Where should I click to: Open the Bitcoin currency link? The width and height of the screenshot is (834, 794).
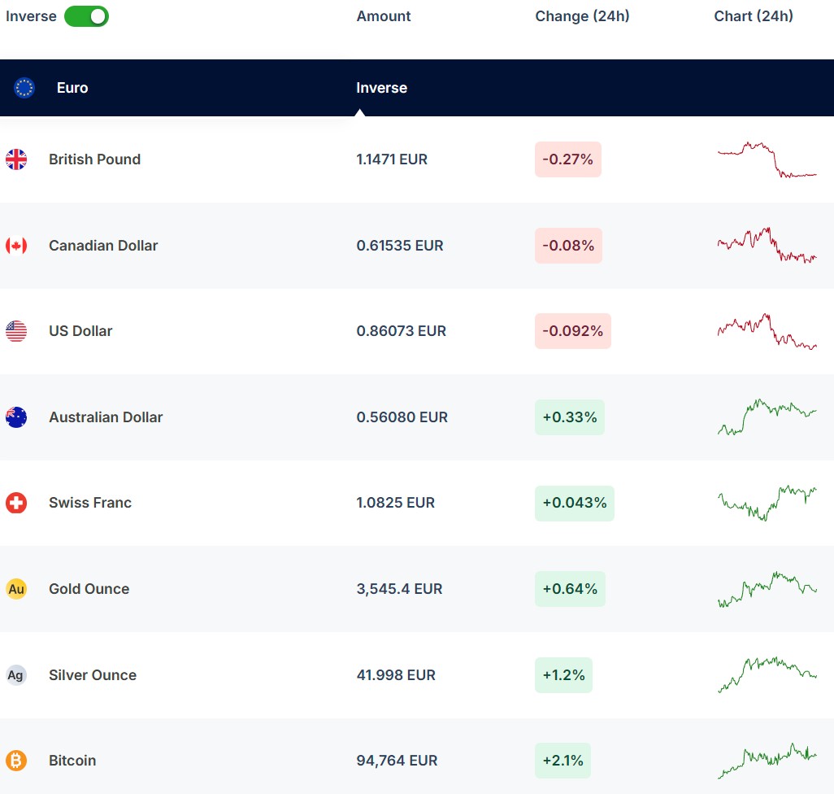point(72,761)
